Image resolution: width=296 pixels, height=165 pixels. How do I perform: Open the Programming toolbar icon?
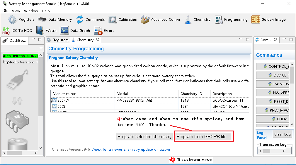(x=219, y=20)
